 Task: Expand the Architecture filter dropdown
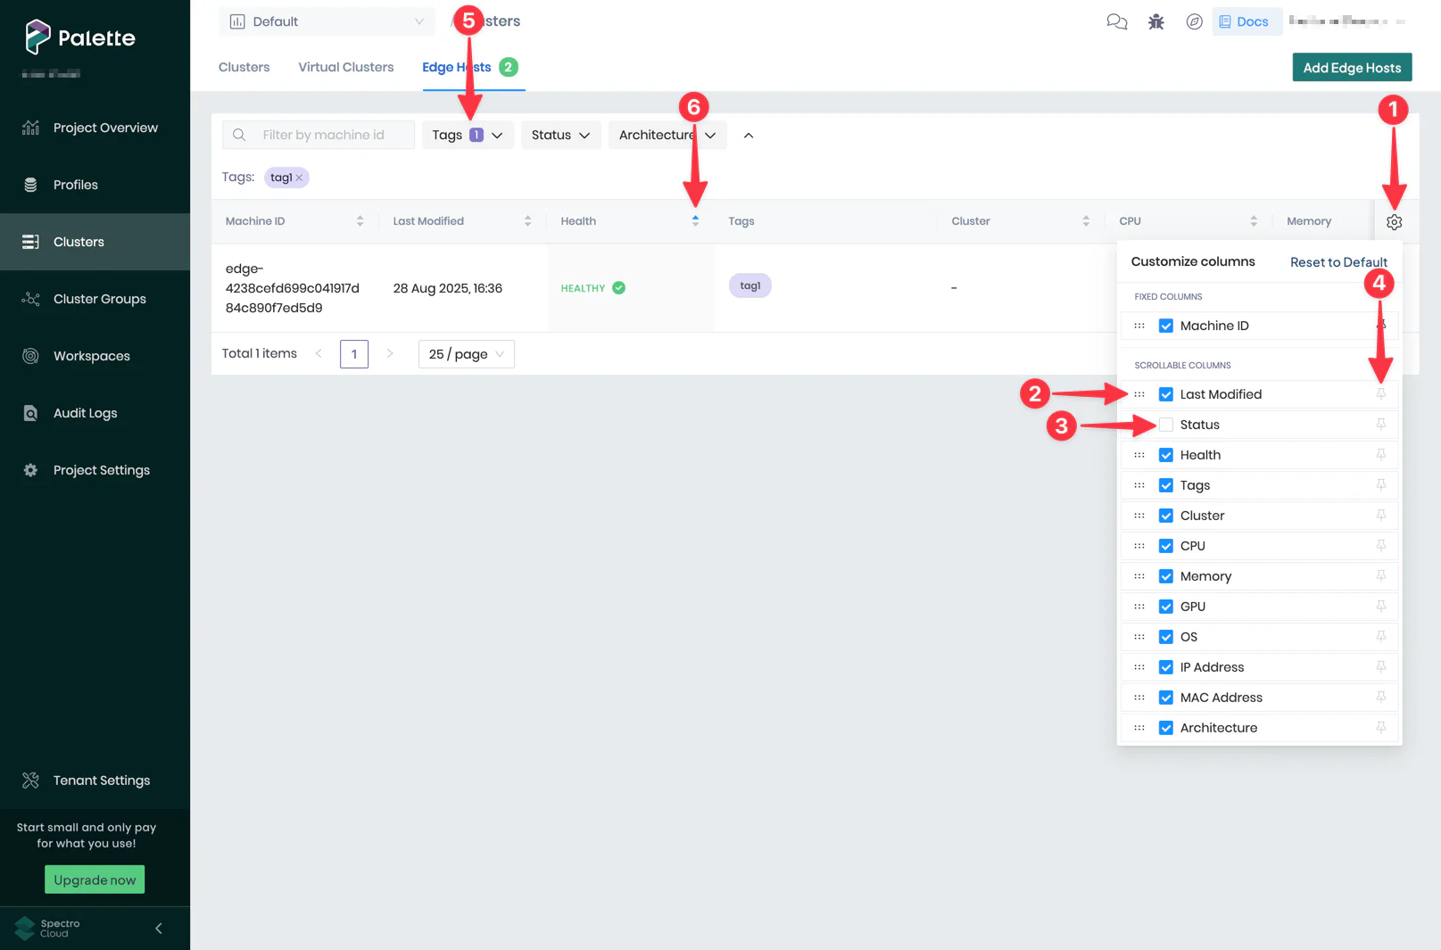coord(667,135)
